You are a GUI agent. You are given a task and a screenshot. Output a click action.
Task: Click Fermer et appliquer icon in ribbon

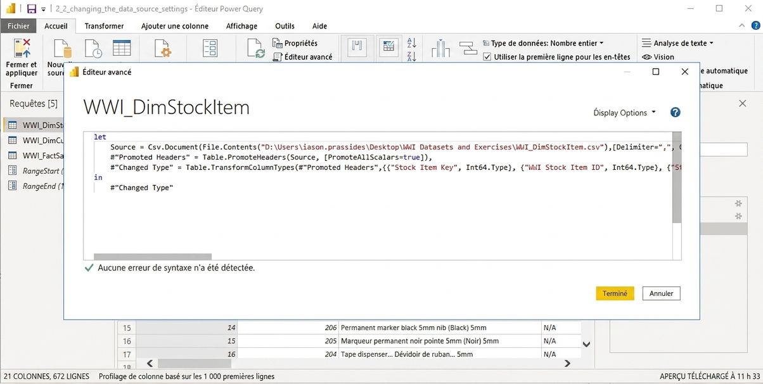[x=22, y=48]
